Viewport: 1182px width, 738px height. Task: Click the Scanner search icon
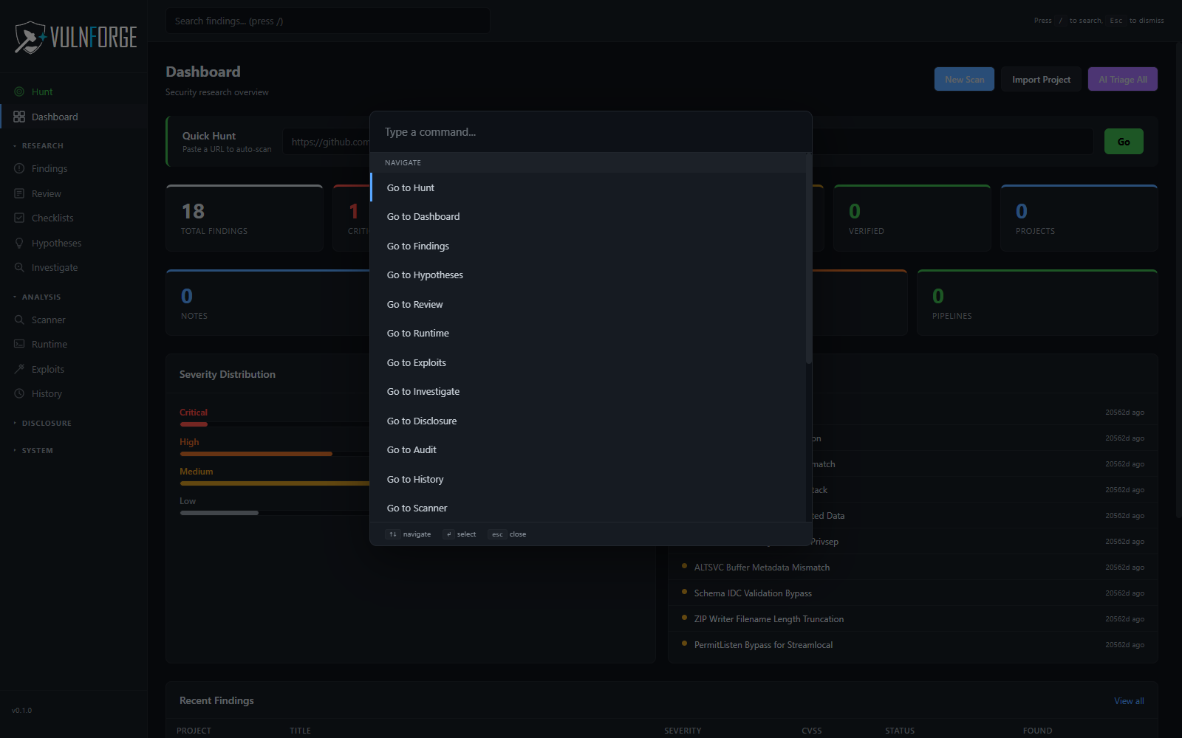click(20, 320)
